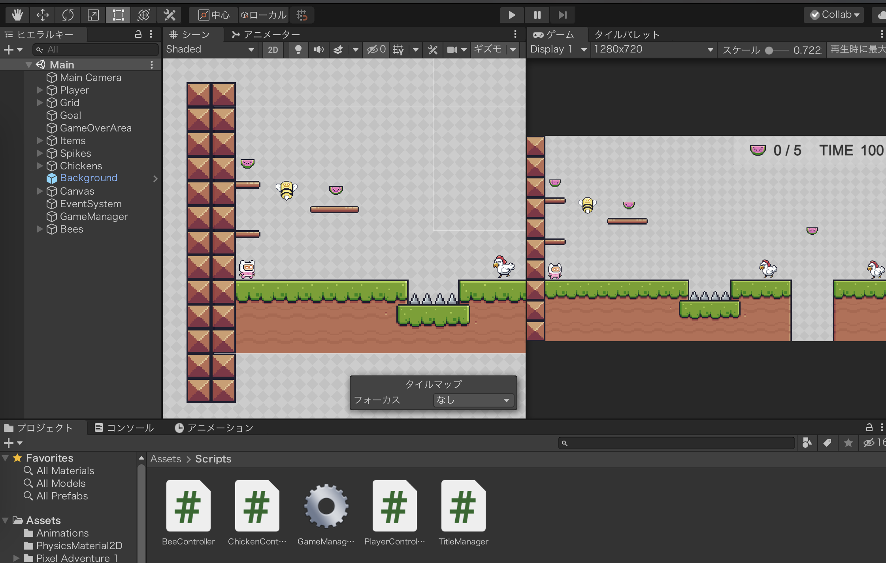This screenshot has height=563, width=886.
Task: Switch to the アニメーター tab
Action: pos(266,35)
